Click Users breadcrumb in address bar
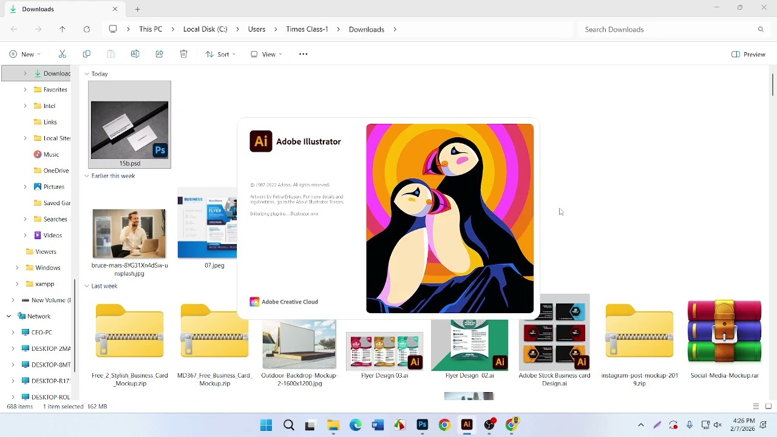Screen dimensions: 777x437 (x=257, y=29)
